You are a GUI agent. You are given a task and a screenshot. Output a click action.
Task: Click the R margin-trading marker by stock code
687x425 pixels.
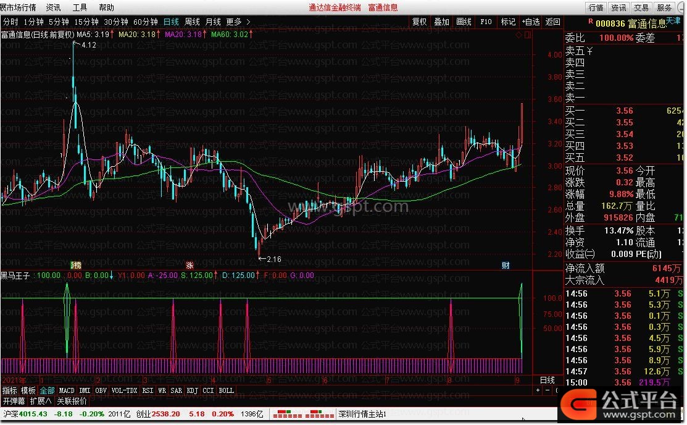pos(590,20)
